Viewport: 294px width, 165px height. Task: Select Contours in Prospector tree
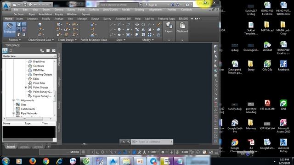point(39,66)
